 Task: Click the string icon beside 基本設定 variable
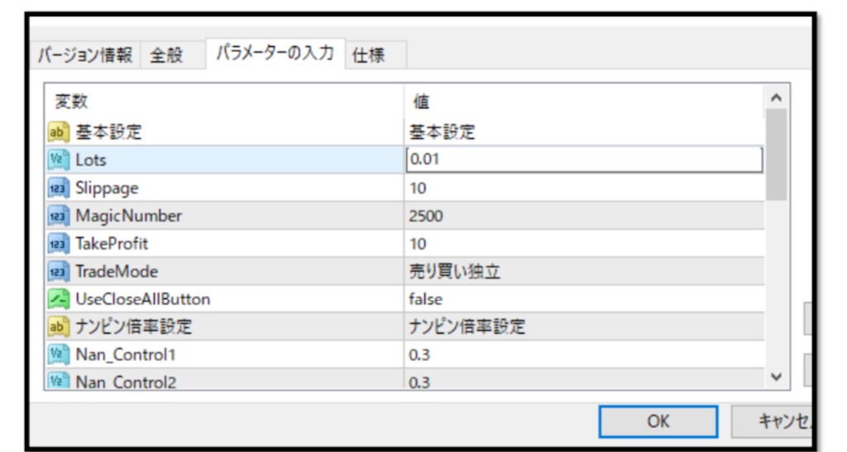pyautogui.click(x=59, y=131)
